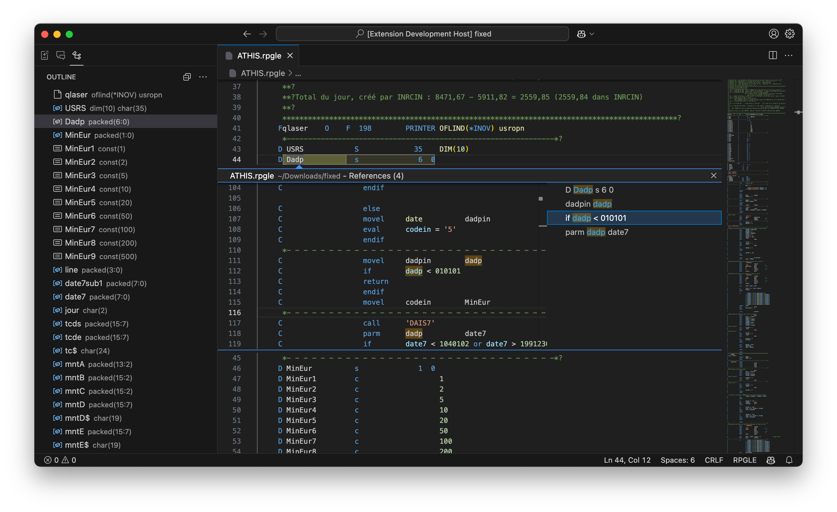Close the ATHIS.rpgle tab
Image resolution: width=837 pixels, height=512 pixels.
point(290,56)
